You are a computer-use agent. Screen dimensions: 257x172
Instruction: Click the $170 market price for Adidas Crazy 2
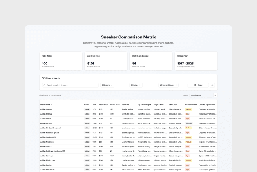coord(112,114)
